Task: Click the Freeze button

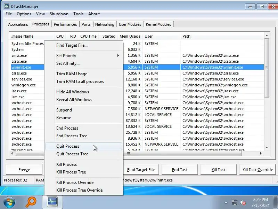Action: point(24,170)
